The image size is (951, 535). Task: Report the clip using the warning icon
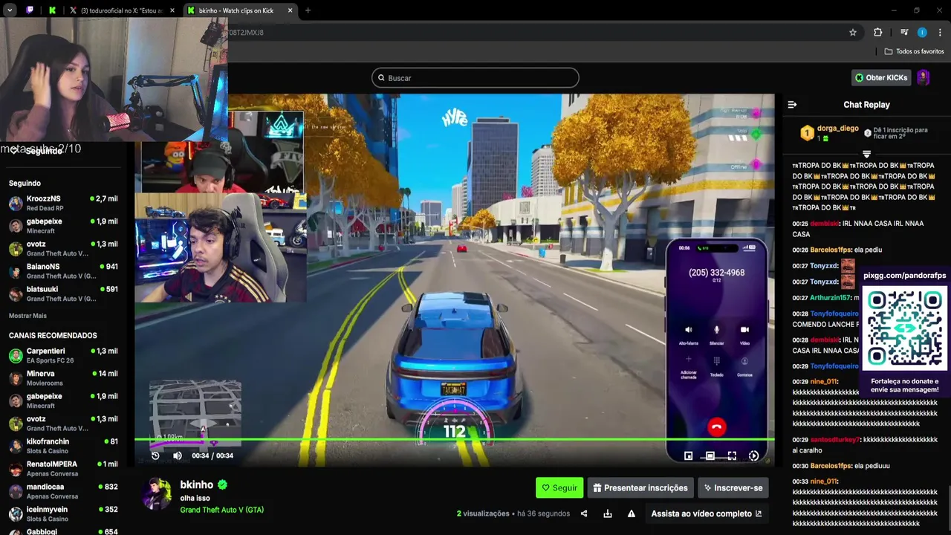point(631,513)
